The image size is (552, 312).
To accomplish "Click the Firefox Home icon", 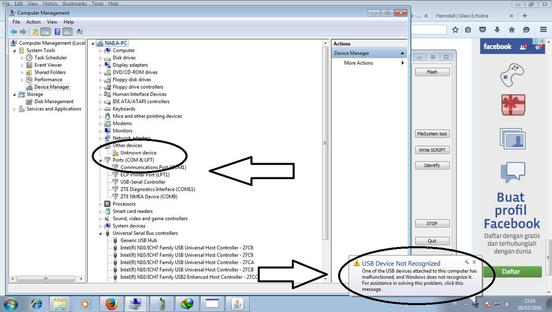I will click(x=512, y=30).
